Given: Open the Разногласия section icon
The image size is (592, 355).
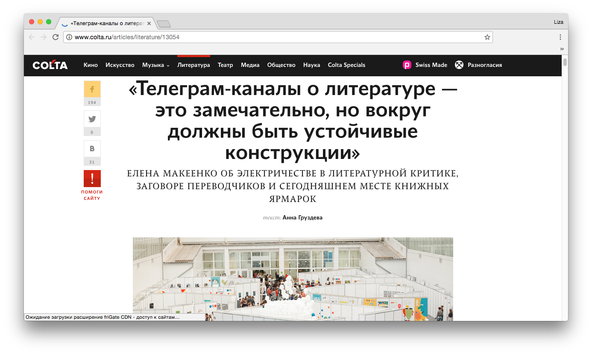Looking at the screenshot, I should [459, 65].
